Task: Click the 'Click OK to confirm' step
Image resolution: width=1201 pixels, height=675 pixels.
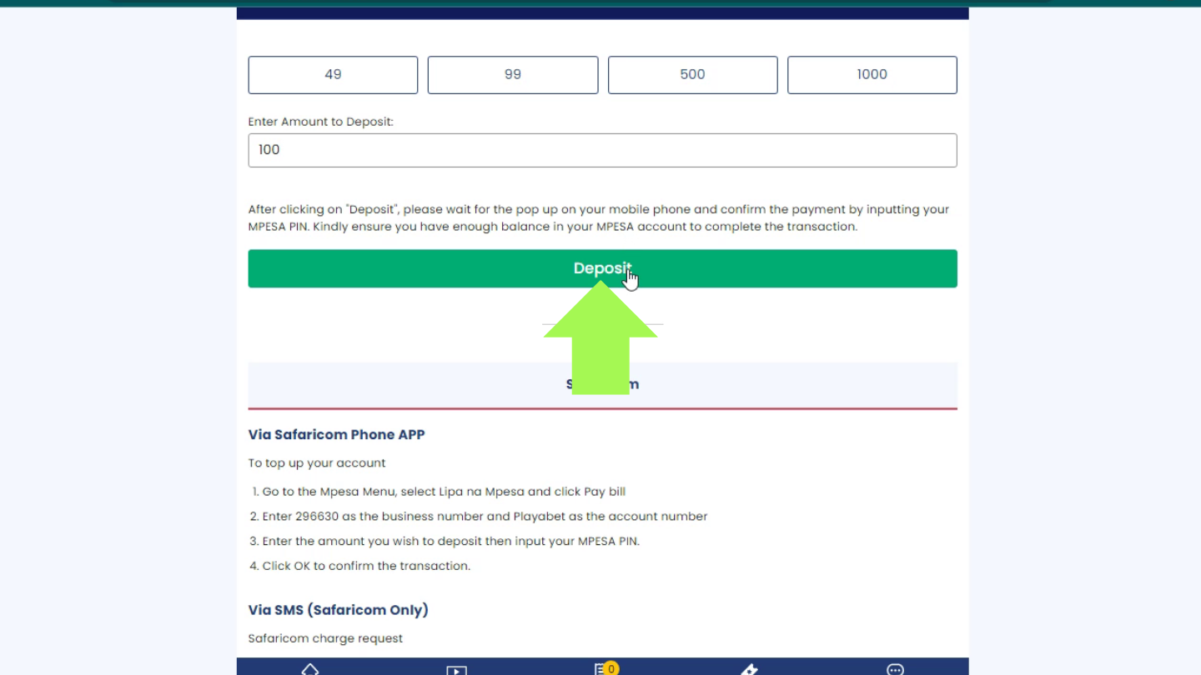Action: coord(366,566)
